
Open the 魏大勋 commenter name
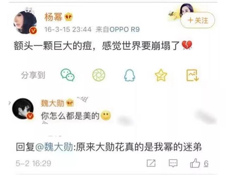(x=53, y=103)
